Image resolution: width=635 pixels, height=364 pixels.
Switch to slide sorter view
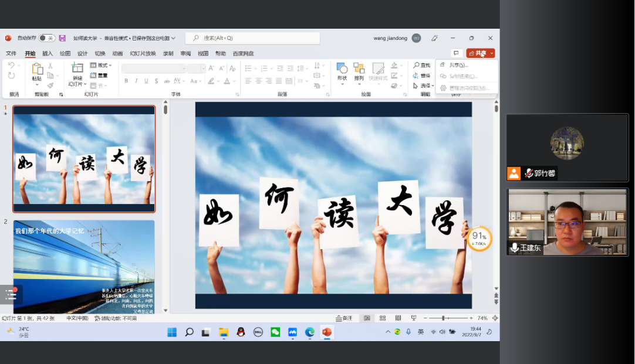click(x=383, y=318)
